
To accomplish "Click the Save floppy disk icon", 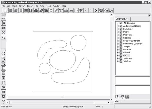I will coord(4,97).
